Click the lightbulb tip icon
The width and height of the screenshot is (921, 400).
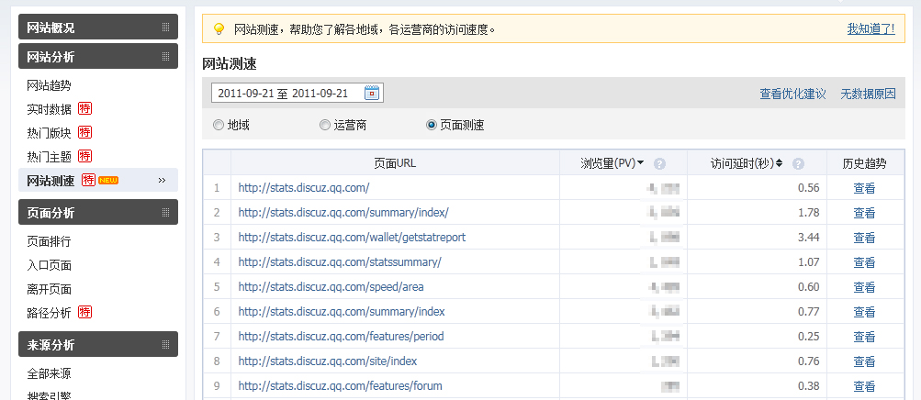219,28
